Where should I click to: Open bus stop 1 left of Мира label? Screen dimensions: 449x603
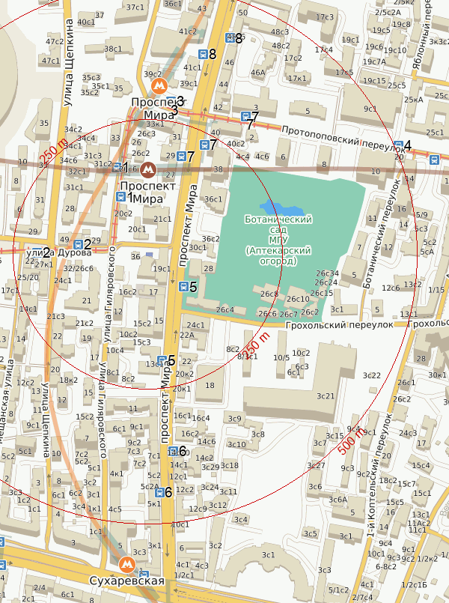[120, 197]
